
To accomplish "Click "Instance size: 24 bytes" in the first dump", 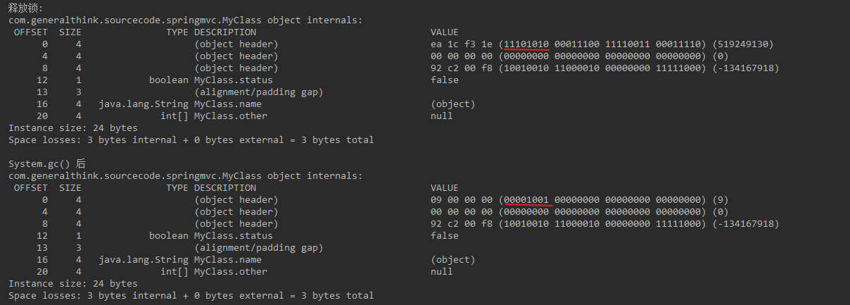I will (x=73, y=127).
